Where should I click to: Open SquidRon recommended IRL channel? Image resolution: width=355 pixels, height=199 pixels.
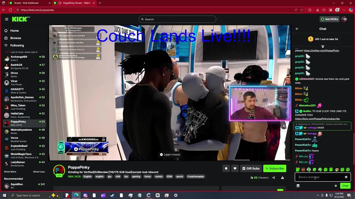point(24,186)
